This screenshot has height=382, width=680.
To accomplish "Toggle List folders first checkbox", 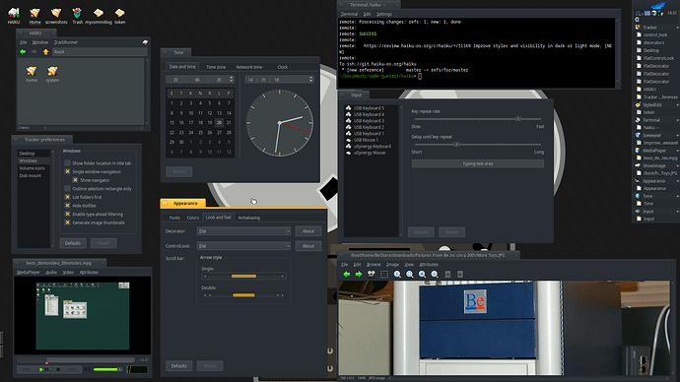I will click(67, 197).
